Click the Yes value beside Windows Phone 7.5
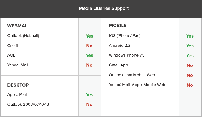This screenshot has width=202, height=117. point(190,56)
